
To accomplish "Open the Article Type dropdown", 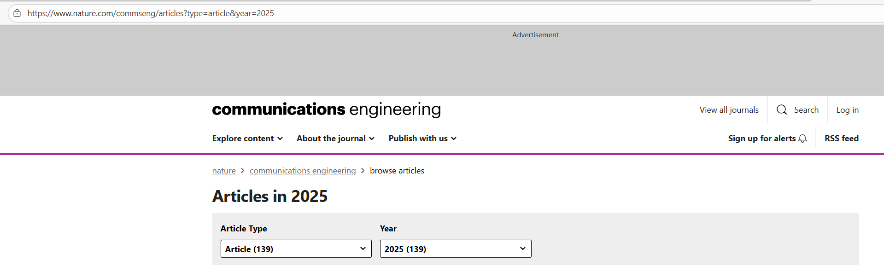I will 296,249.
